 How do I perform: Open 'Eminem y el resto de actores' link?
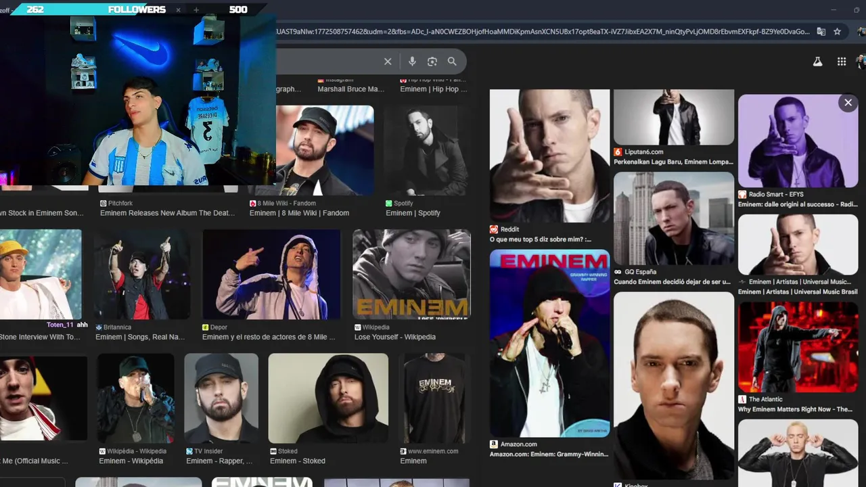point(269,337)
